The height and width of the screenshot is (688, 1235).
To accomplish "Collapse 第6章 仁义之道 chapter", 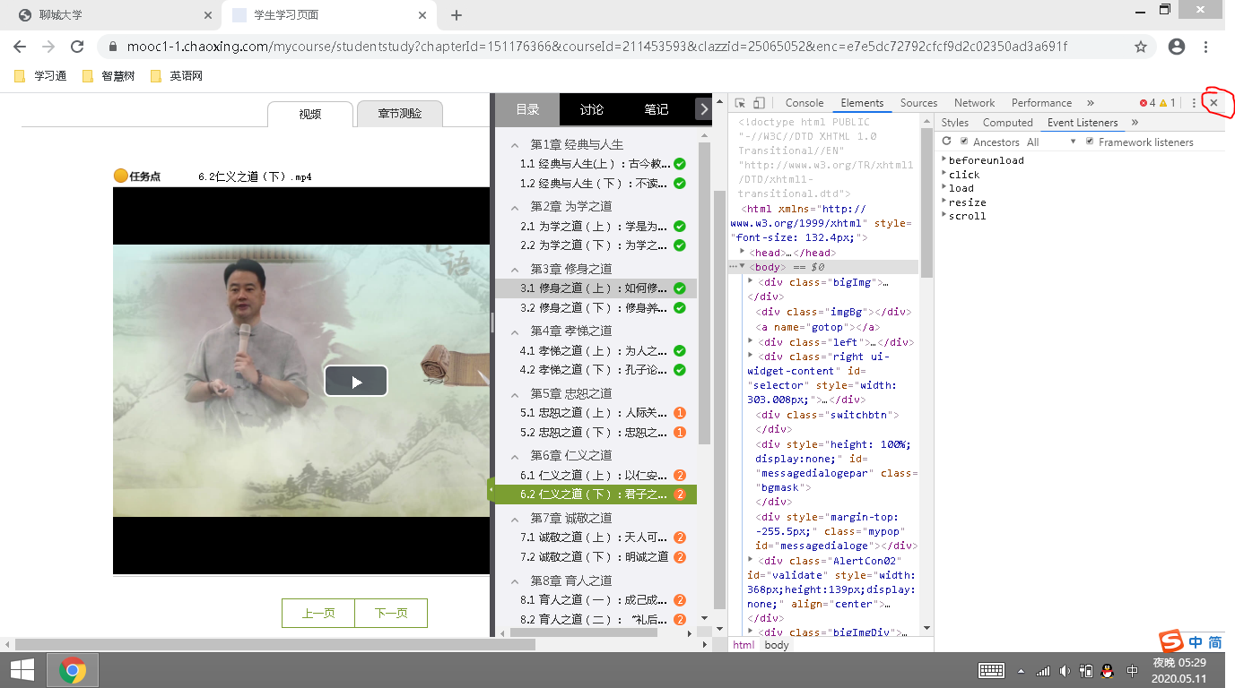I will [x=515, y=456].
